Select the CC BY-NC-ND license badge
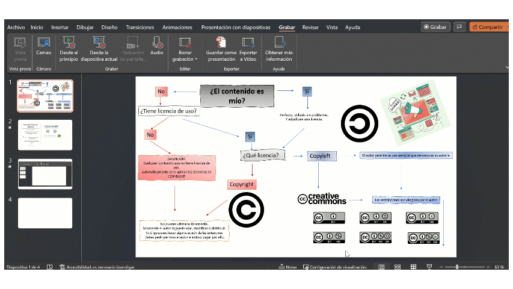 (423, 238)
